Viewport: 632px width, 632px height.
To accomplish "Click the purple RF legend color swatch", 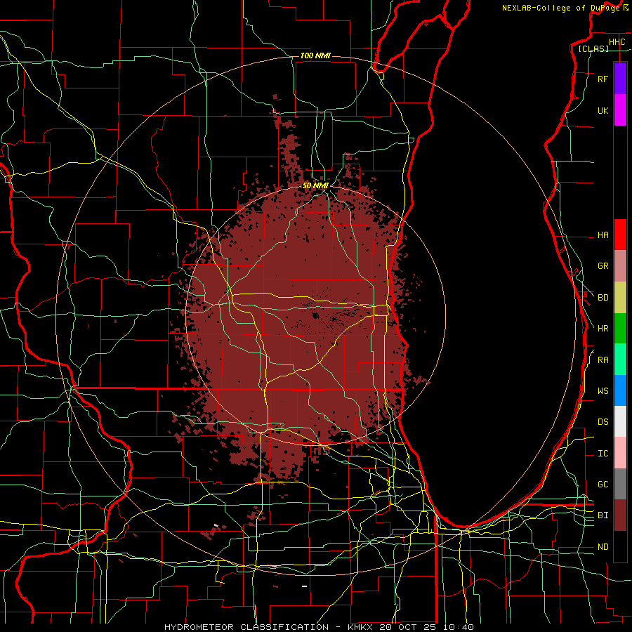I will pos(620,79).
